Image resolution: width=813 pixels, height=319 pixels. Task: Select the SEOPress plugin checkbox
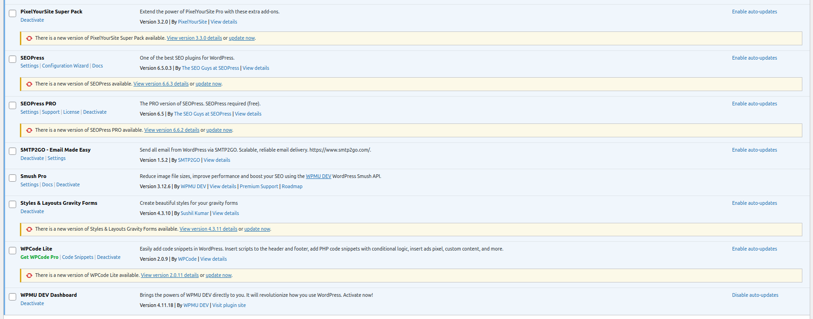pos(13,59)
